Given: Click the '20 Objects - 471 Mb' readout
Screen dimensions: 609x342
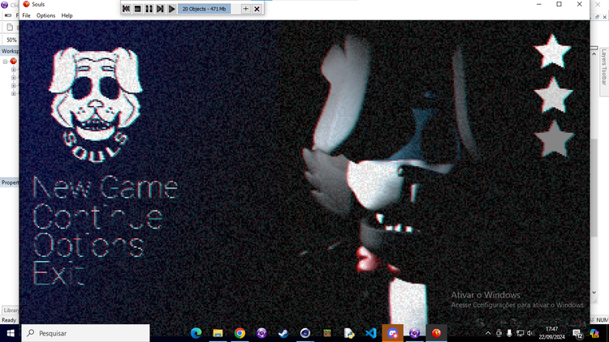Looking at the screenshot, I should [205, 9].
